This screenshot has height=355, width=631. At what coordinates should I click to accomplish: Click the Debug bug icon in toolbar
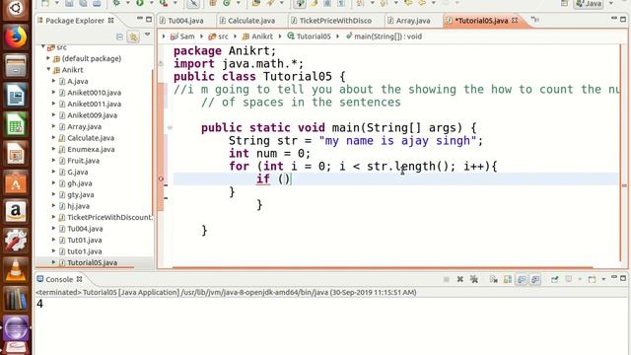pyautogui.click(x=116, y=3)
